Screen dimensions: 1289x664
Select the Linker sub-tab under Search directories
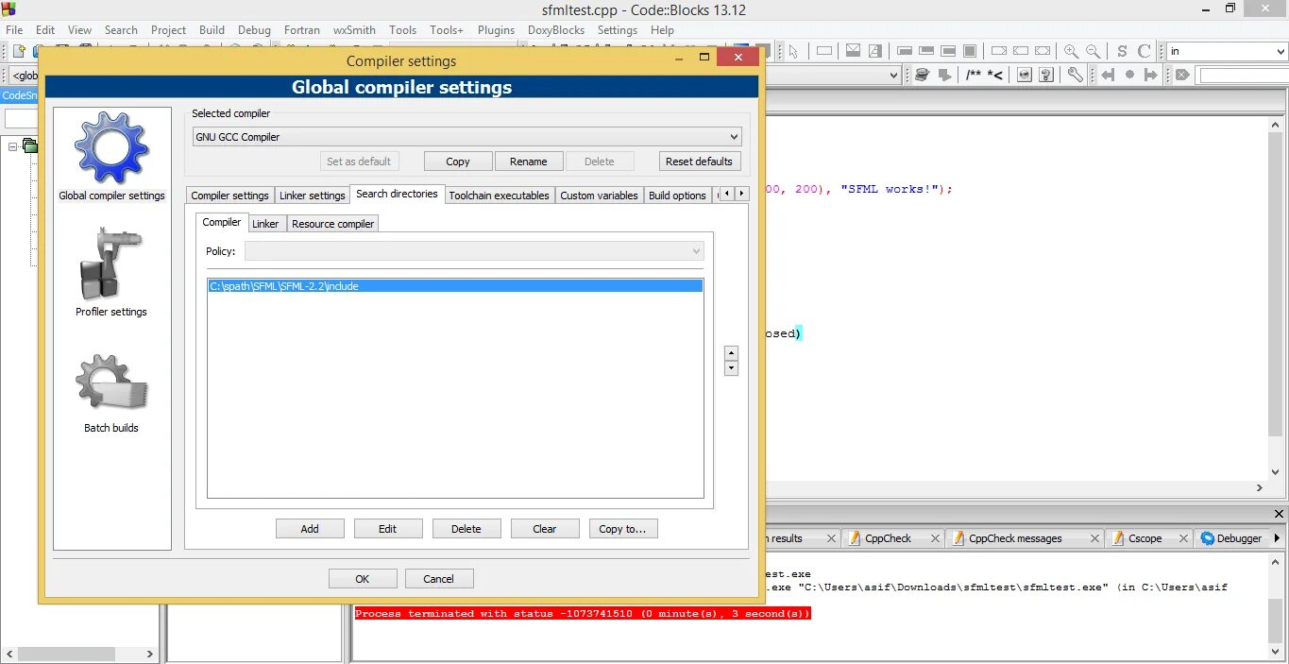point(265,224)
